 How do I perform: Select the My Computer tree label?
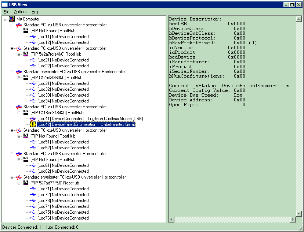tap(28, 19)
